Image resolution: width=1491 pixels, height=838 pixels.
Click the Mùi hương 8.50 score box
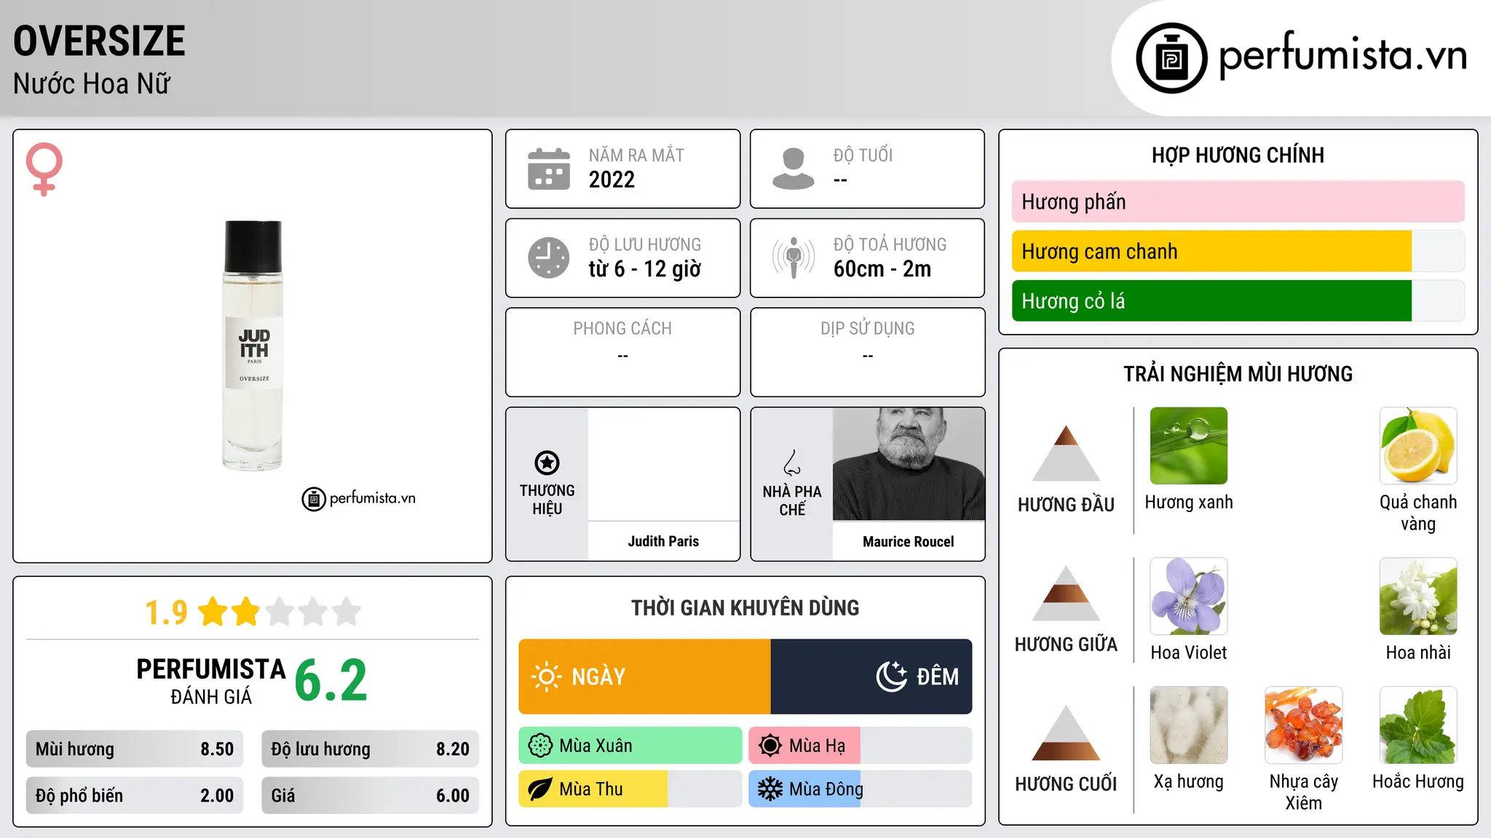(x=135, y=749)
